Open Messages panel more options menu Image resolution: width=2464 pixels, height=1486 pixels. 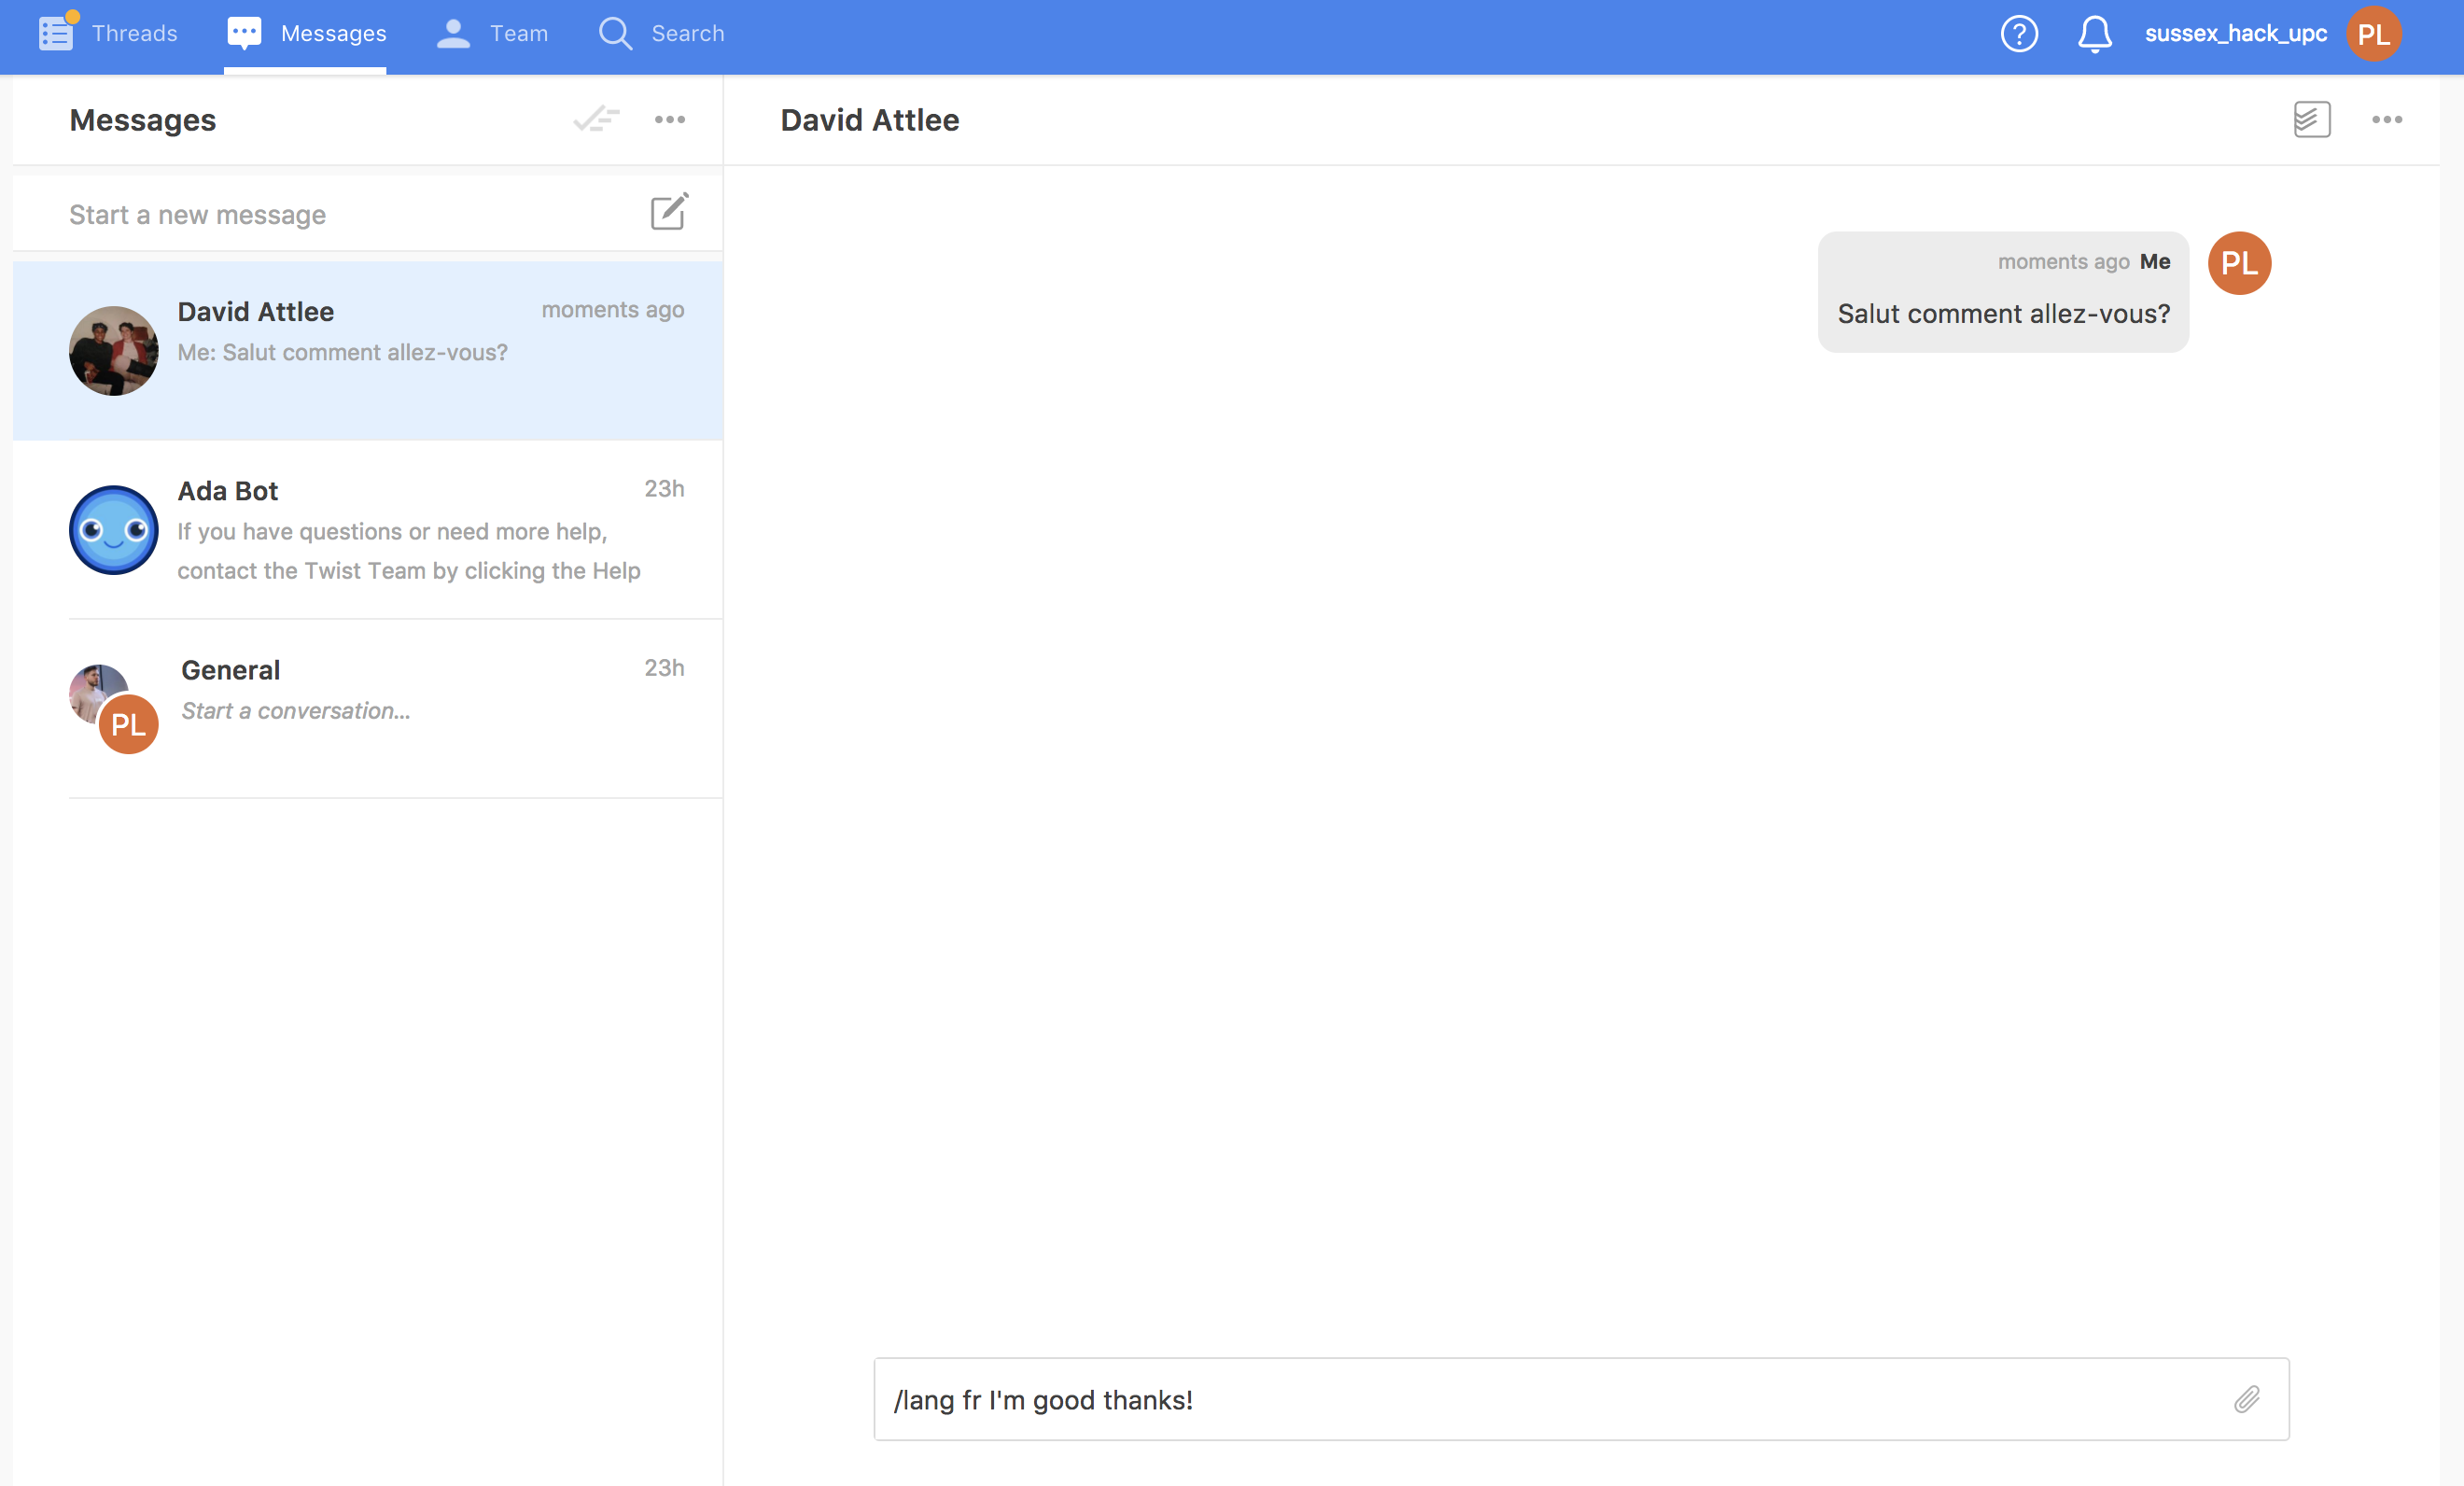click(x=669, y=119)
